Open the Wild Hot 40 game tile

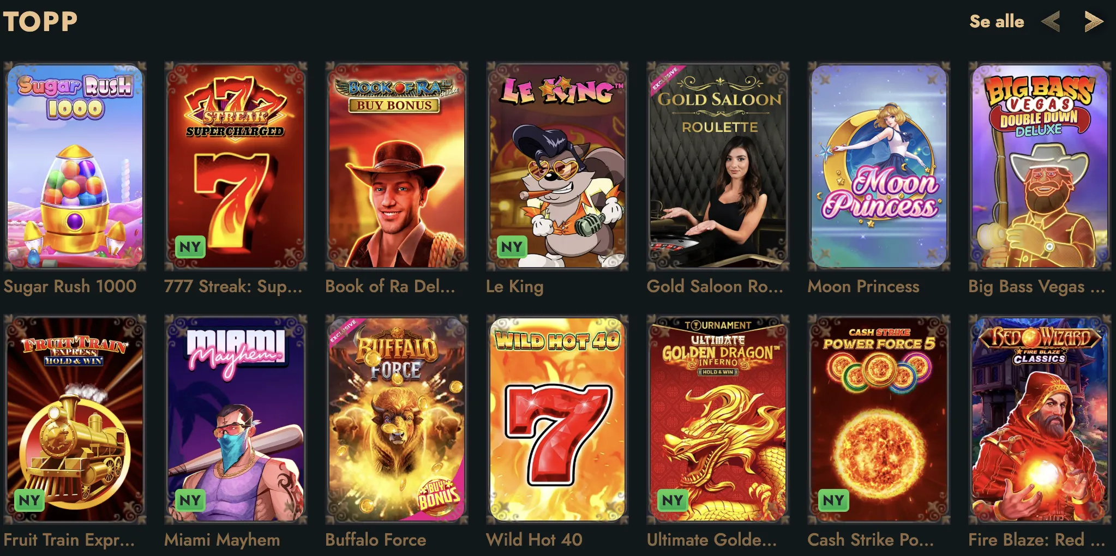click(x=557, y=420)
